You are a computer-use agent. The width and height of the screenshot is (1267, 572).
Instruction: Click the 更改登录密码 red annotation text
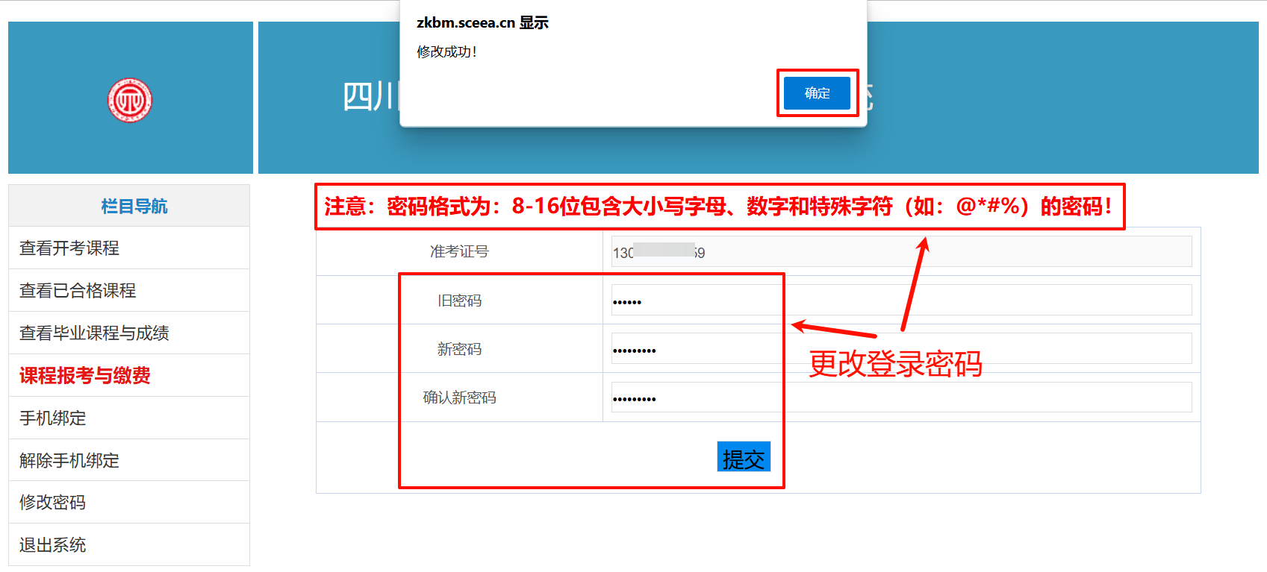[895, 364]
